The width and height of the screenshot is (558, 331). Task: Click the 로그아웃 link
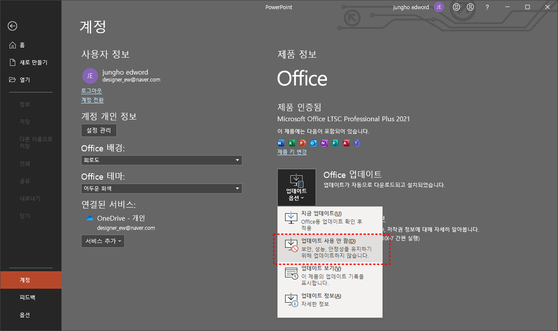pyautogui.click(x=91, y=91)
